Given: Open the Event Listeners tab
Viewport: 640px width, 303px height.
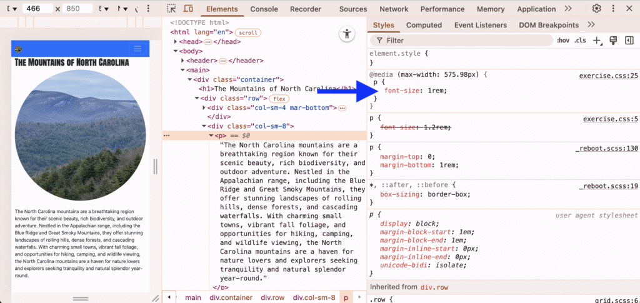Looking at the screenshot, I should [481, 25].
